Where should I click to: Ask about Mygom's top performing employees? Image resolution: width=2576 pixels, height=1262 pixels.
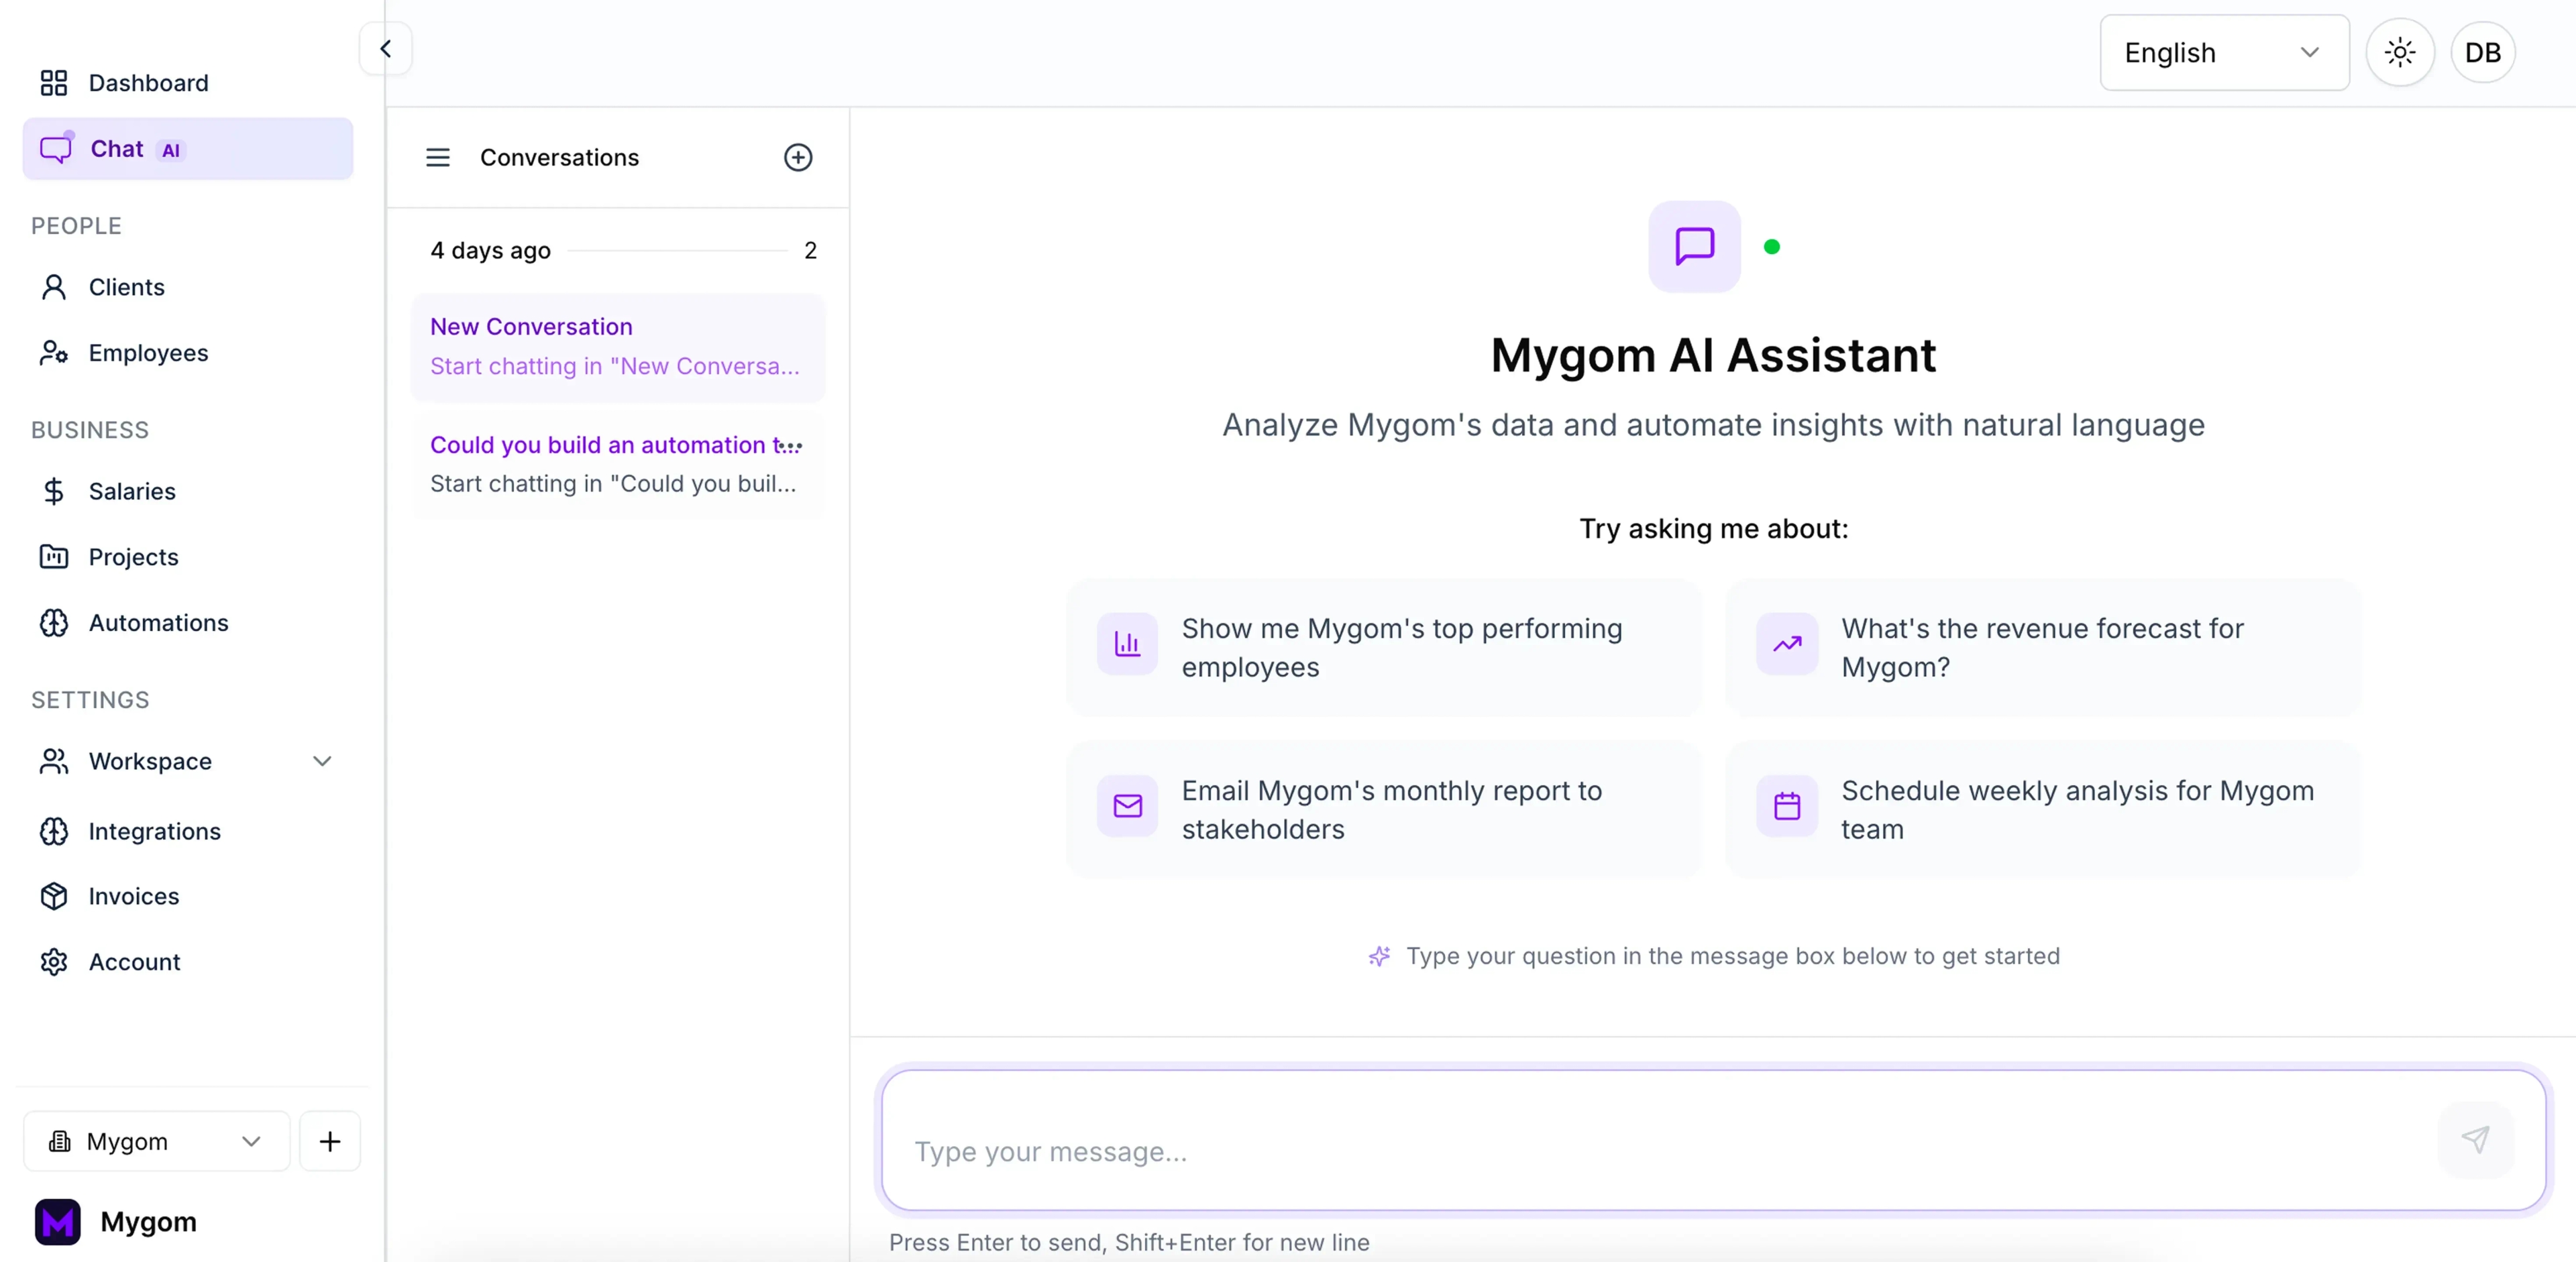[x=1382, y=648]
